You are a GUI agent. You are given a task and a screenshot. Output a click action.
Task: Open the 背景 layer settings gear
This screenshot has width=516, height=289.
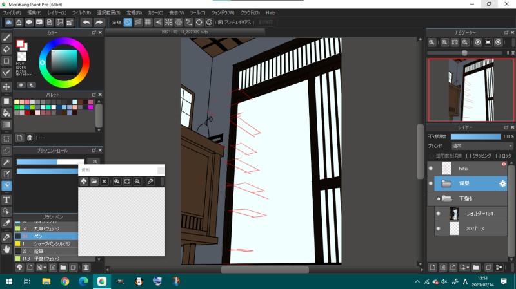pos(502,183)
